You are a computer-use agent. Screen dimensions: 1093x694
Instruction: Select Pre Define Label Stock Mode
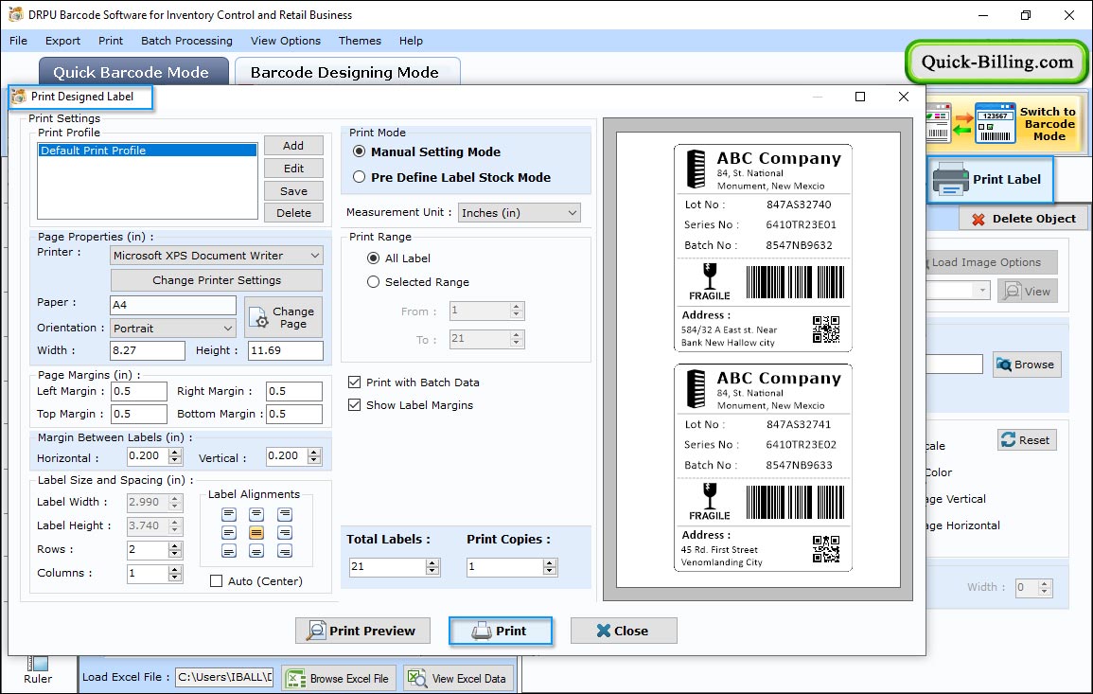tap(359, 177)
